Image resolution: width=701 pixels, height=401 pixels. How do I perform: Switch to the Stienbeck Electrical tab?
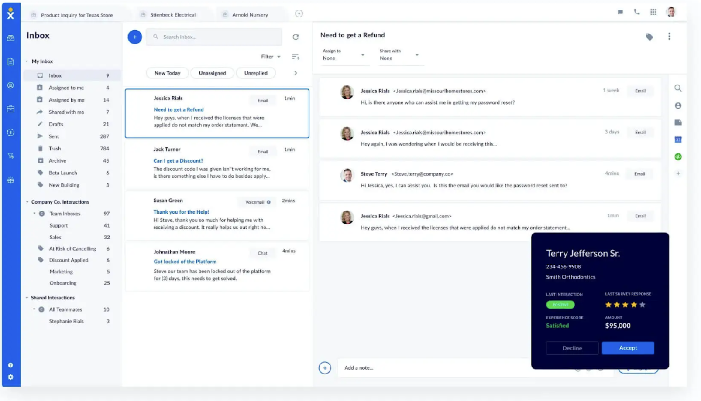[x=172, y=14]
